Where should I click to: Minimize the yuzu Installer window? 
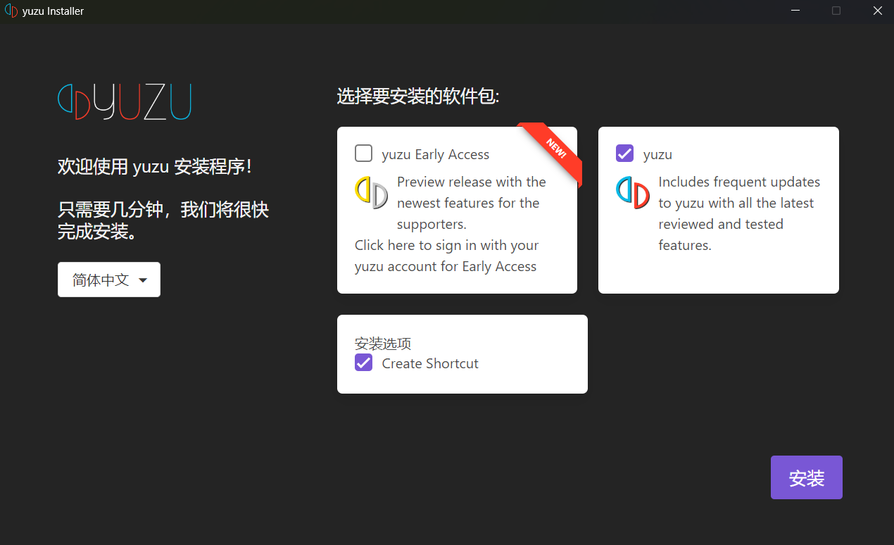[795, 11]
